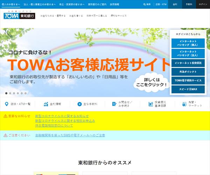Open 採用情報 tab
210x175 pixels.
pyautogui.click(x=114, y=4)
